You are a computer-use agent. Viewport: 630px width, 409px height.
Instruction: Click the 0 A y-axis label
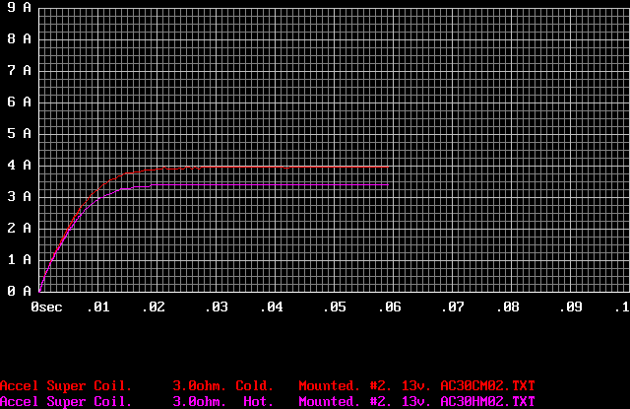coord(19,291)
